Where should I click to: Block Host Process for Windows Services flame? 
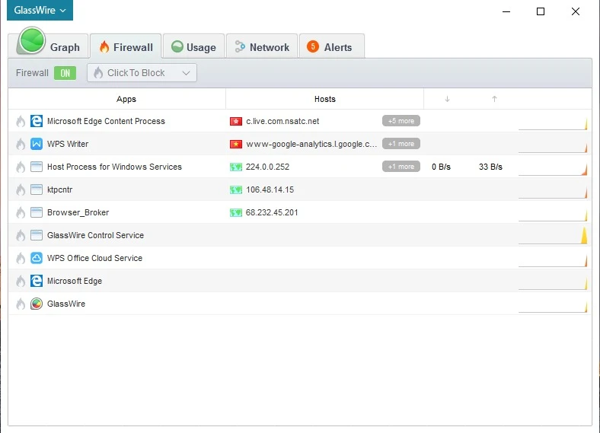pyautogui.click(x=21, y=167)
